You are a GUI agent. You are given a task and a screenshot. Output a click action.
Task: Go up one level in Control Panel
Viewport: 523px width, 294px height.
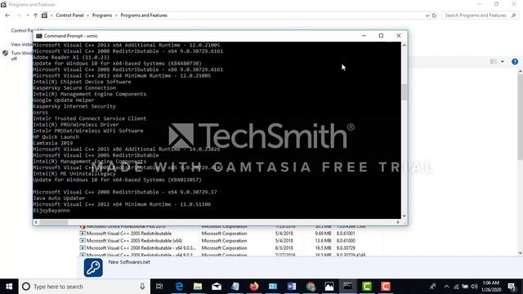pyautogui.click(x=35, y=16)
